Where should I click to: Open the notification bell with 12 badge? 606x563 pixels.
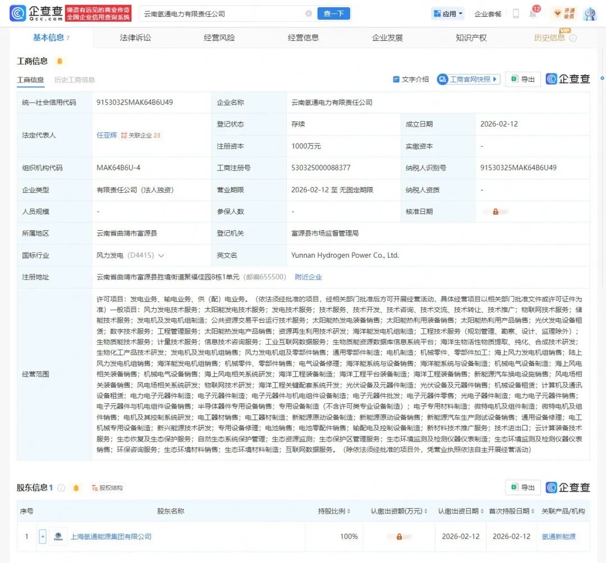532,13
